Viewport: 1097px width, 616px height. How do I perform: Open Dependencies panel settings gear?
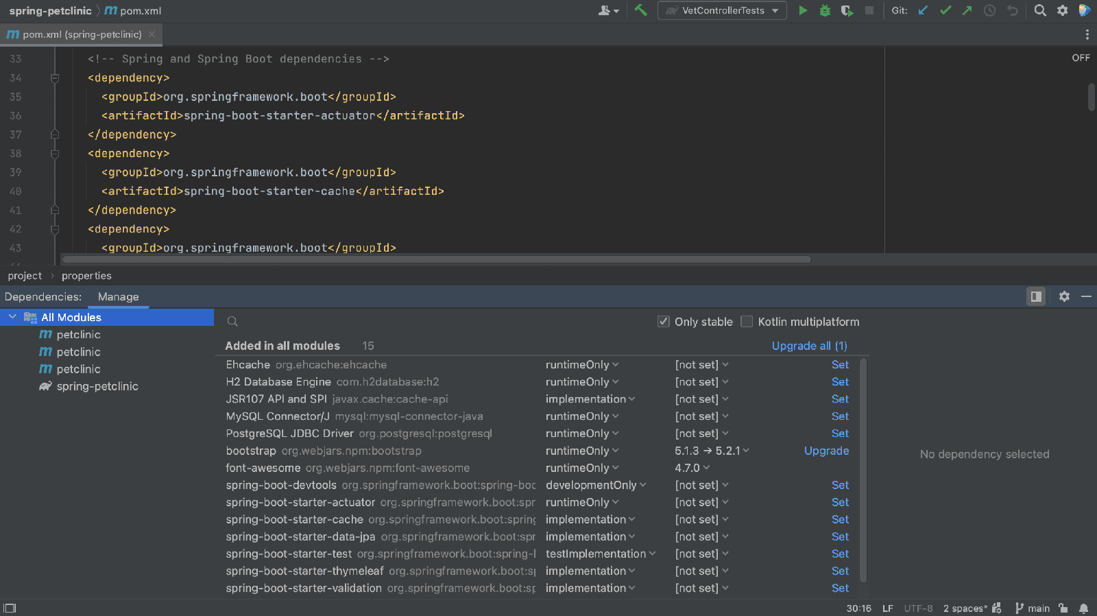pyautogui.click(x=1064, y=296)
